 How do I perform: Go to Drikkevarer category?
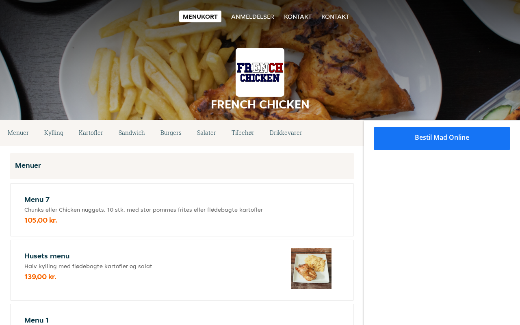286,133
